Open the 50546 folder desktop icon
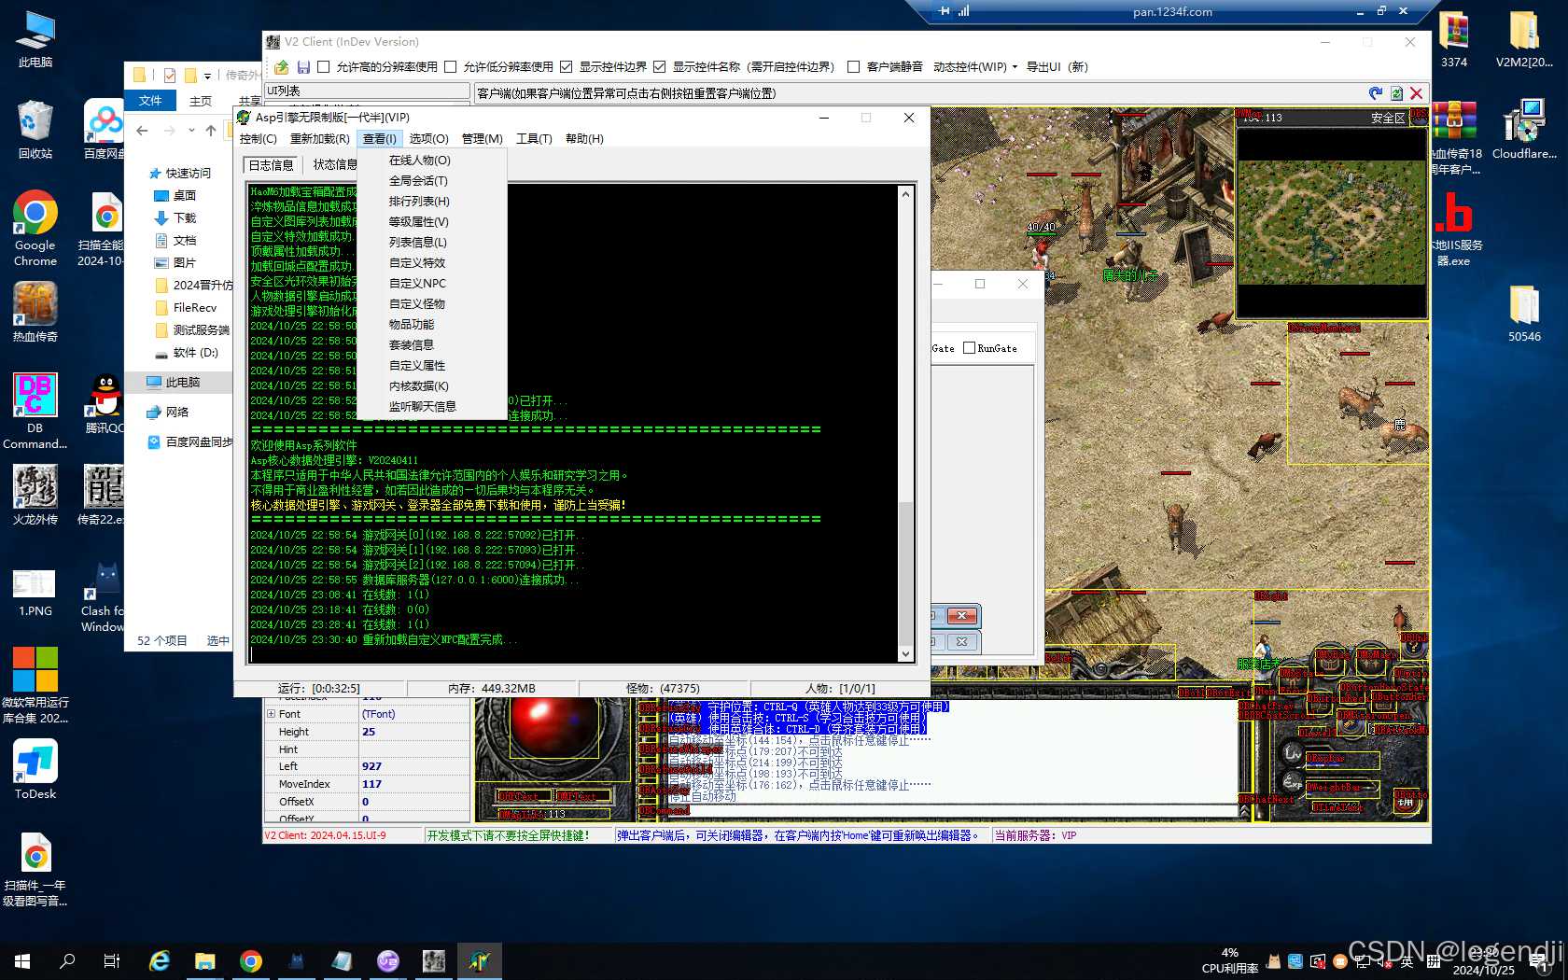Image resolution: width=1568 pixels, height=980 pixels. coord(1524,313)
